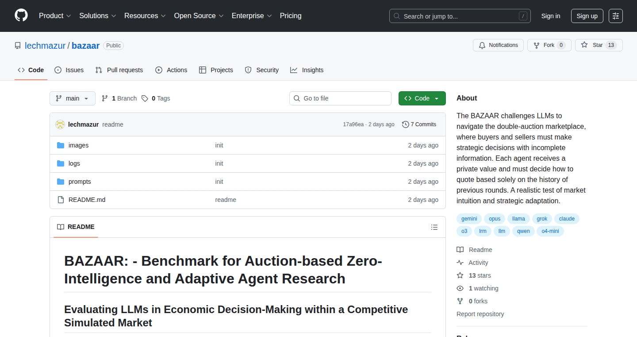Screen dimensions: 637x337
Task: Switch to the Insights tab
Action: [307, 70]
